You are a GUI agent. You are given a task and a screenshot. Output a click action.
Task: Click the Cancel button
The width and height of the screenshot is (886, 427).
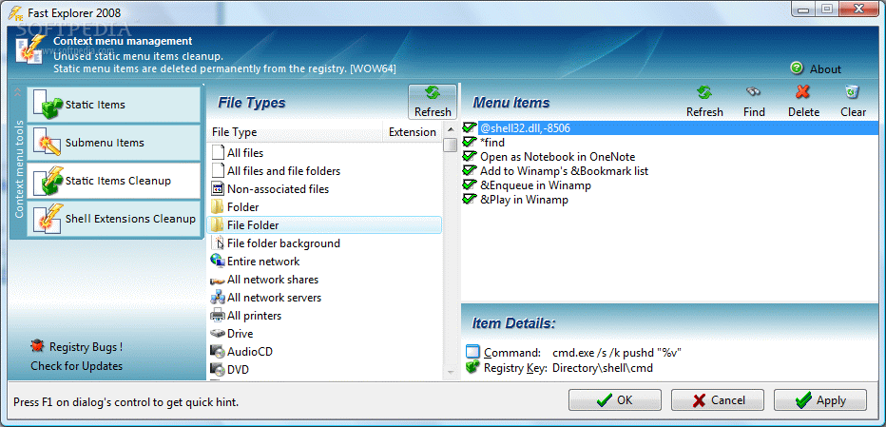tap(718, 399)
